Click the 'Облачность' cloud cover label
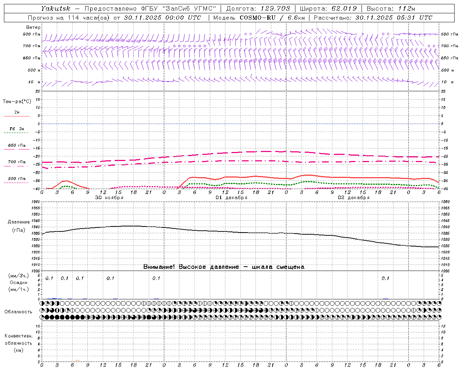This screenshot has width=460, height=368. pyautogui.click(x=18, y=312)
